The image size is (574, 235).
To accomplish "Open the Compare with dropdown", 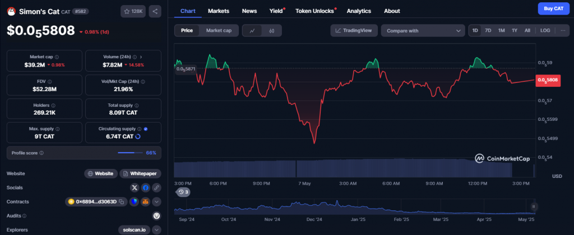I will pyautogui.click(x=423, y=31).
